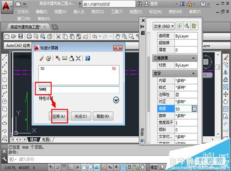
Task: Select the polygon tool in draw toolbar
Action: [5, 79]
